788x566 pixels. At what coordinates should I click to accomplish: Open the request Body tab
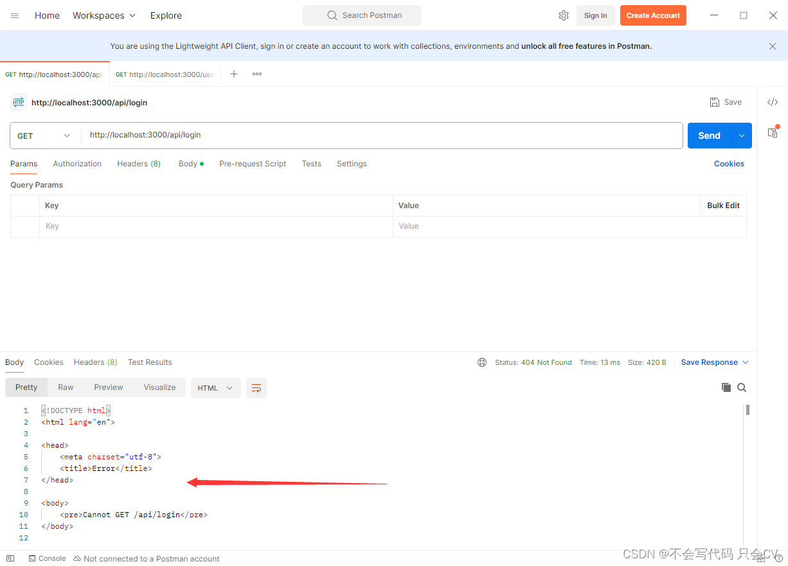click(191, 164)
